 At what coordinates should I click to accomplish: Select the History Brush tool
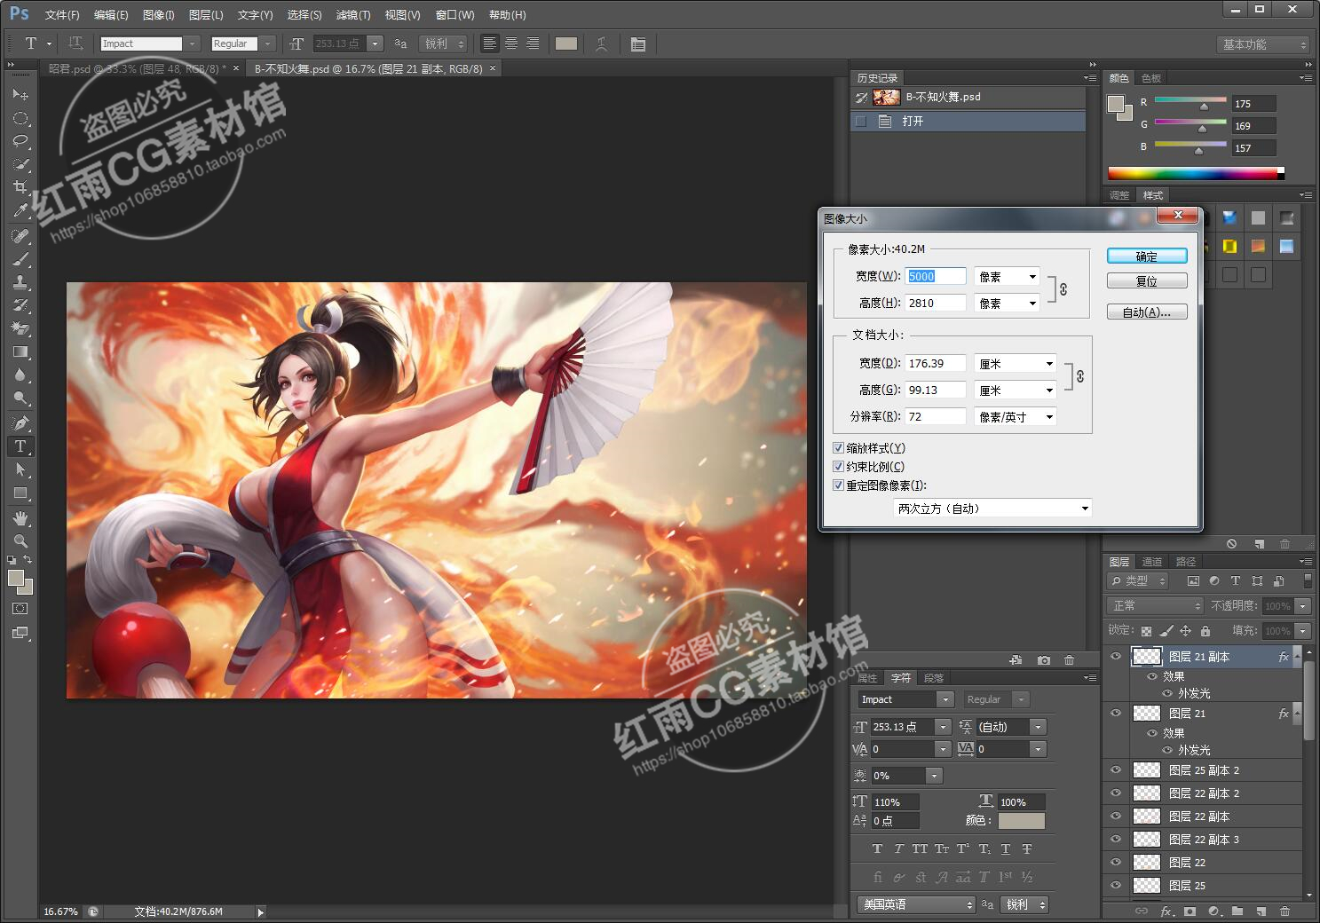coord(20,305)
